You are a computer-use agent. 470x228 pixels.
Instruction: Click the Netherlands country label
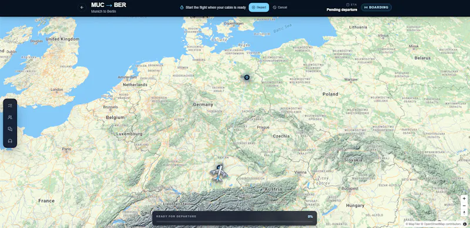(135, 84)
